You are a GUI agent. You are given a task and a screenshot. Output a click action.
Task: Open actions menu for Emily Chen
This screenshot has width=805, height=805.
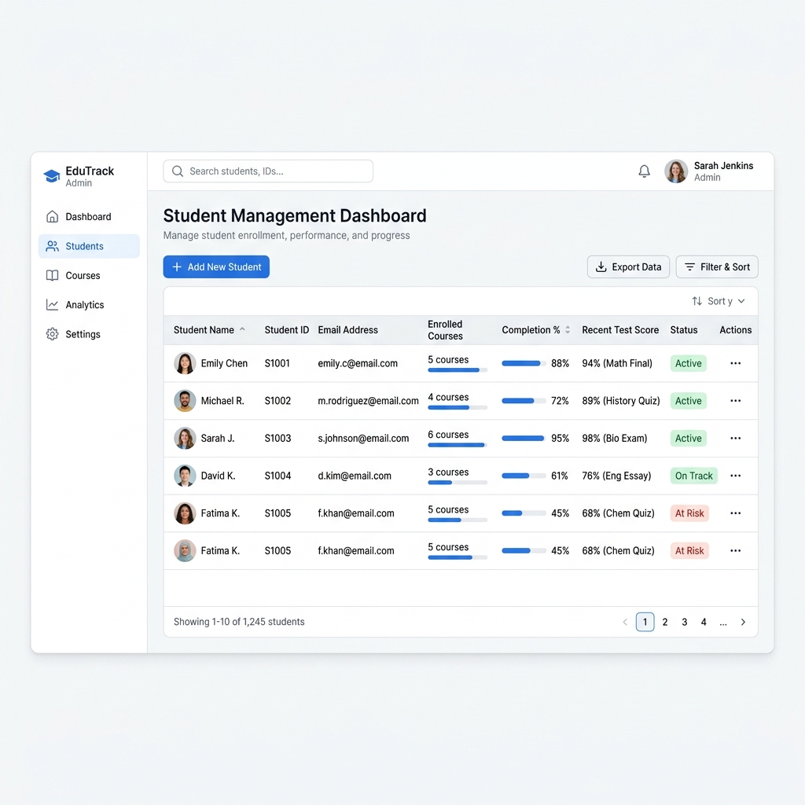click(x=736, y=363)
